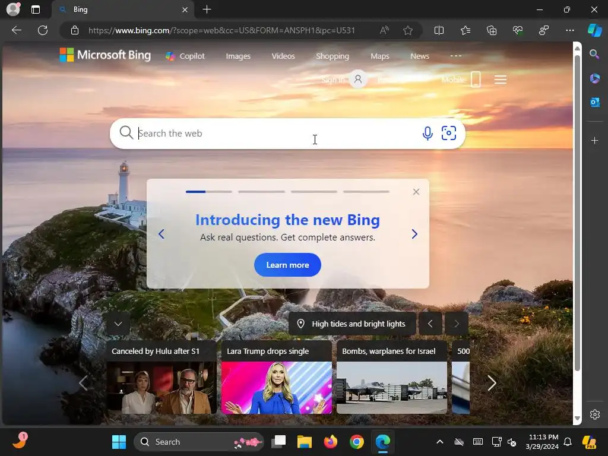
Task: Open Lara Trump drops single story
Action: (x=277, y=377)
